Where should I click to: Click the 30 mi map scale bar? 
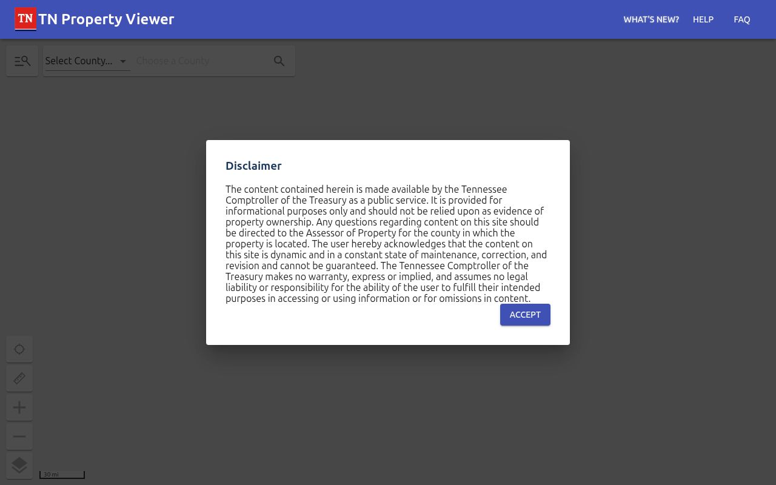pos(62,475)
